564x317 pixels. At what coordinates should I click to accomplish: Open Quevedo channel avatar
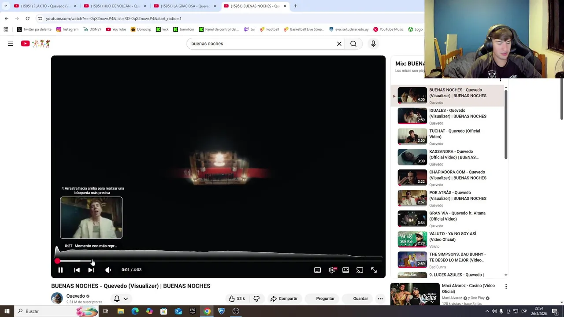pos(57,298)
